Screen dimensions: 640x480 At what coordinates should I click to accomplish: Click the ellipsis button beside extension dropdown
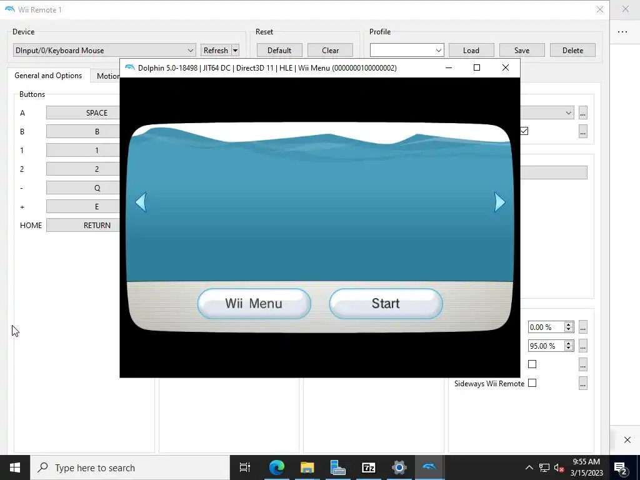click(x=583, y=112)
